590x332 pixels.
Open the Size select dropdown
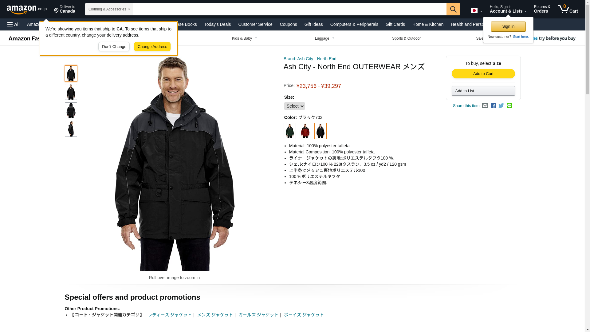pyautogui.click(x=294, y=106)
